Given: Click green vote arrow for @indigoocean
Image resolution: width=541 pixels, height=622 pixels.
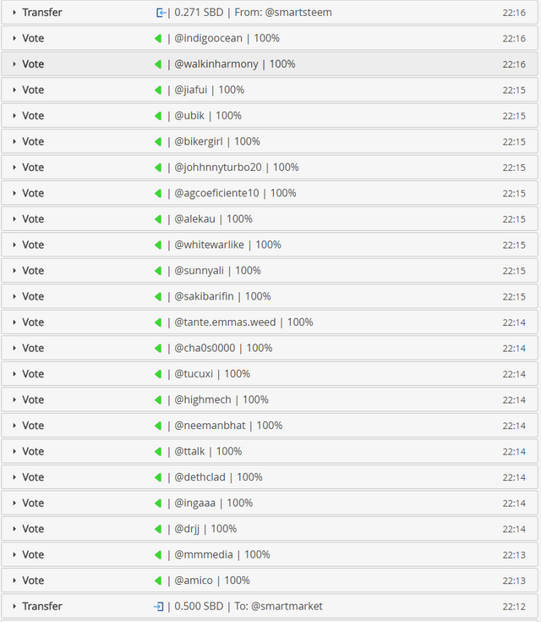Looking at the screenshot, I should 158,38.
